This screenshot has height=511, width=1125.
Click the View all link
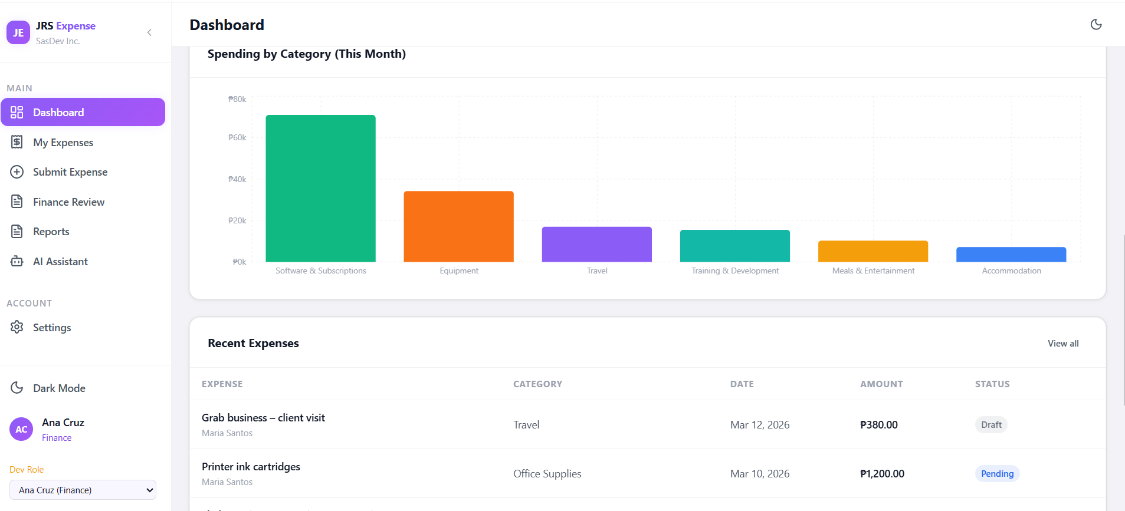coord(1063,343)
